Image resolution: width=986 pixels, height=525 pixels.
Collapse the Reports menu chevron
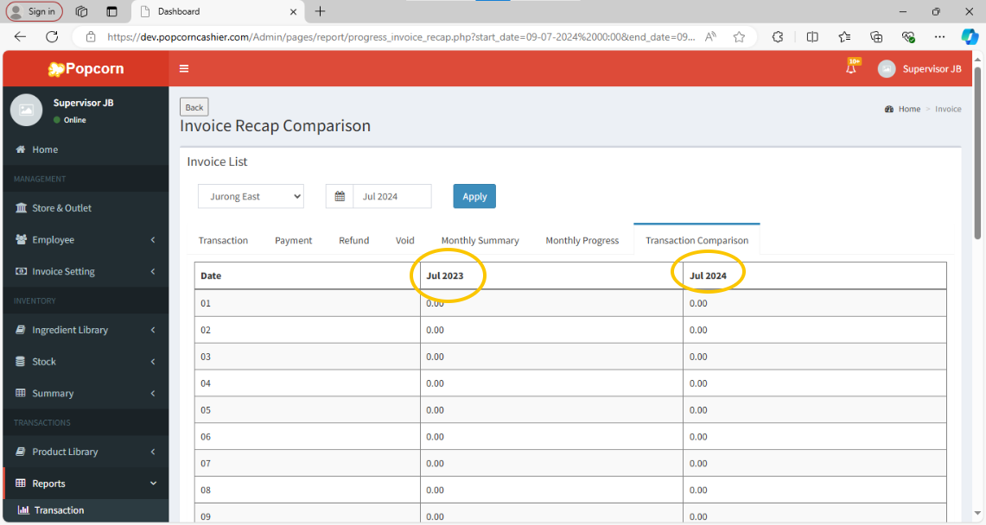pos(153,483)
